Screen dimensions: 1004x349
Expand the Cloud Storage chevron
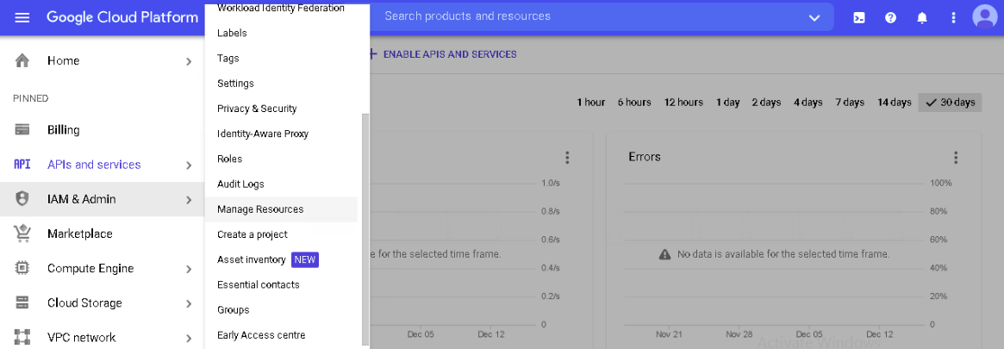point(189,303)
